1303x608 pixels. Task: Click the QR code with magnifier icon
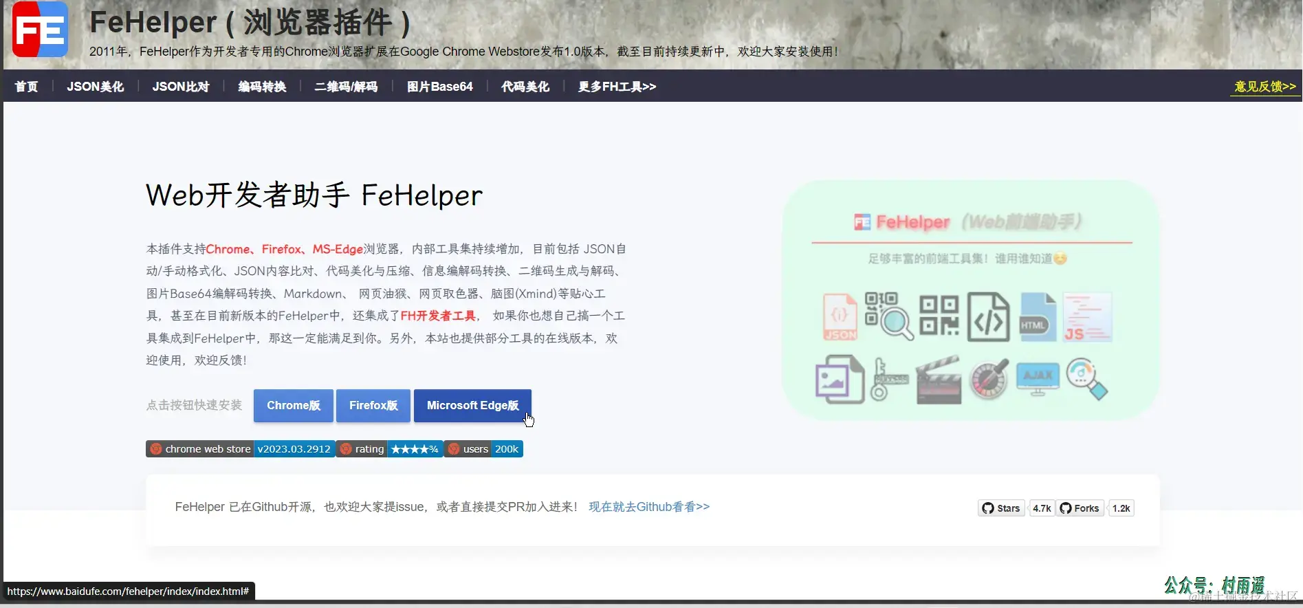coord(888,316)
